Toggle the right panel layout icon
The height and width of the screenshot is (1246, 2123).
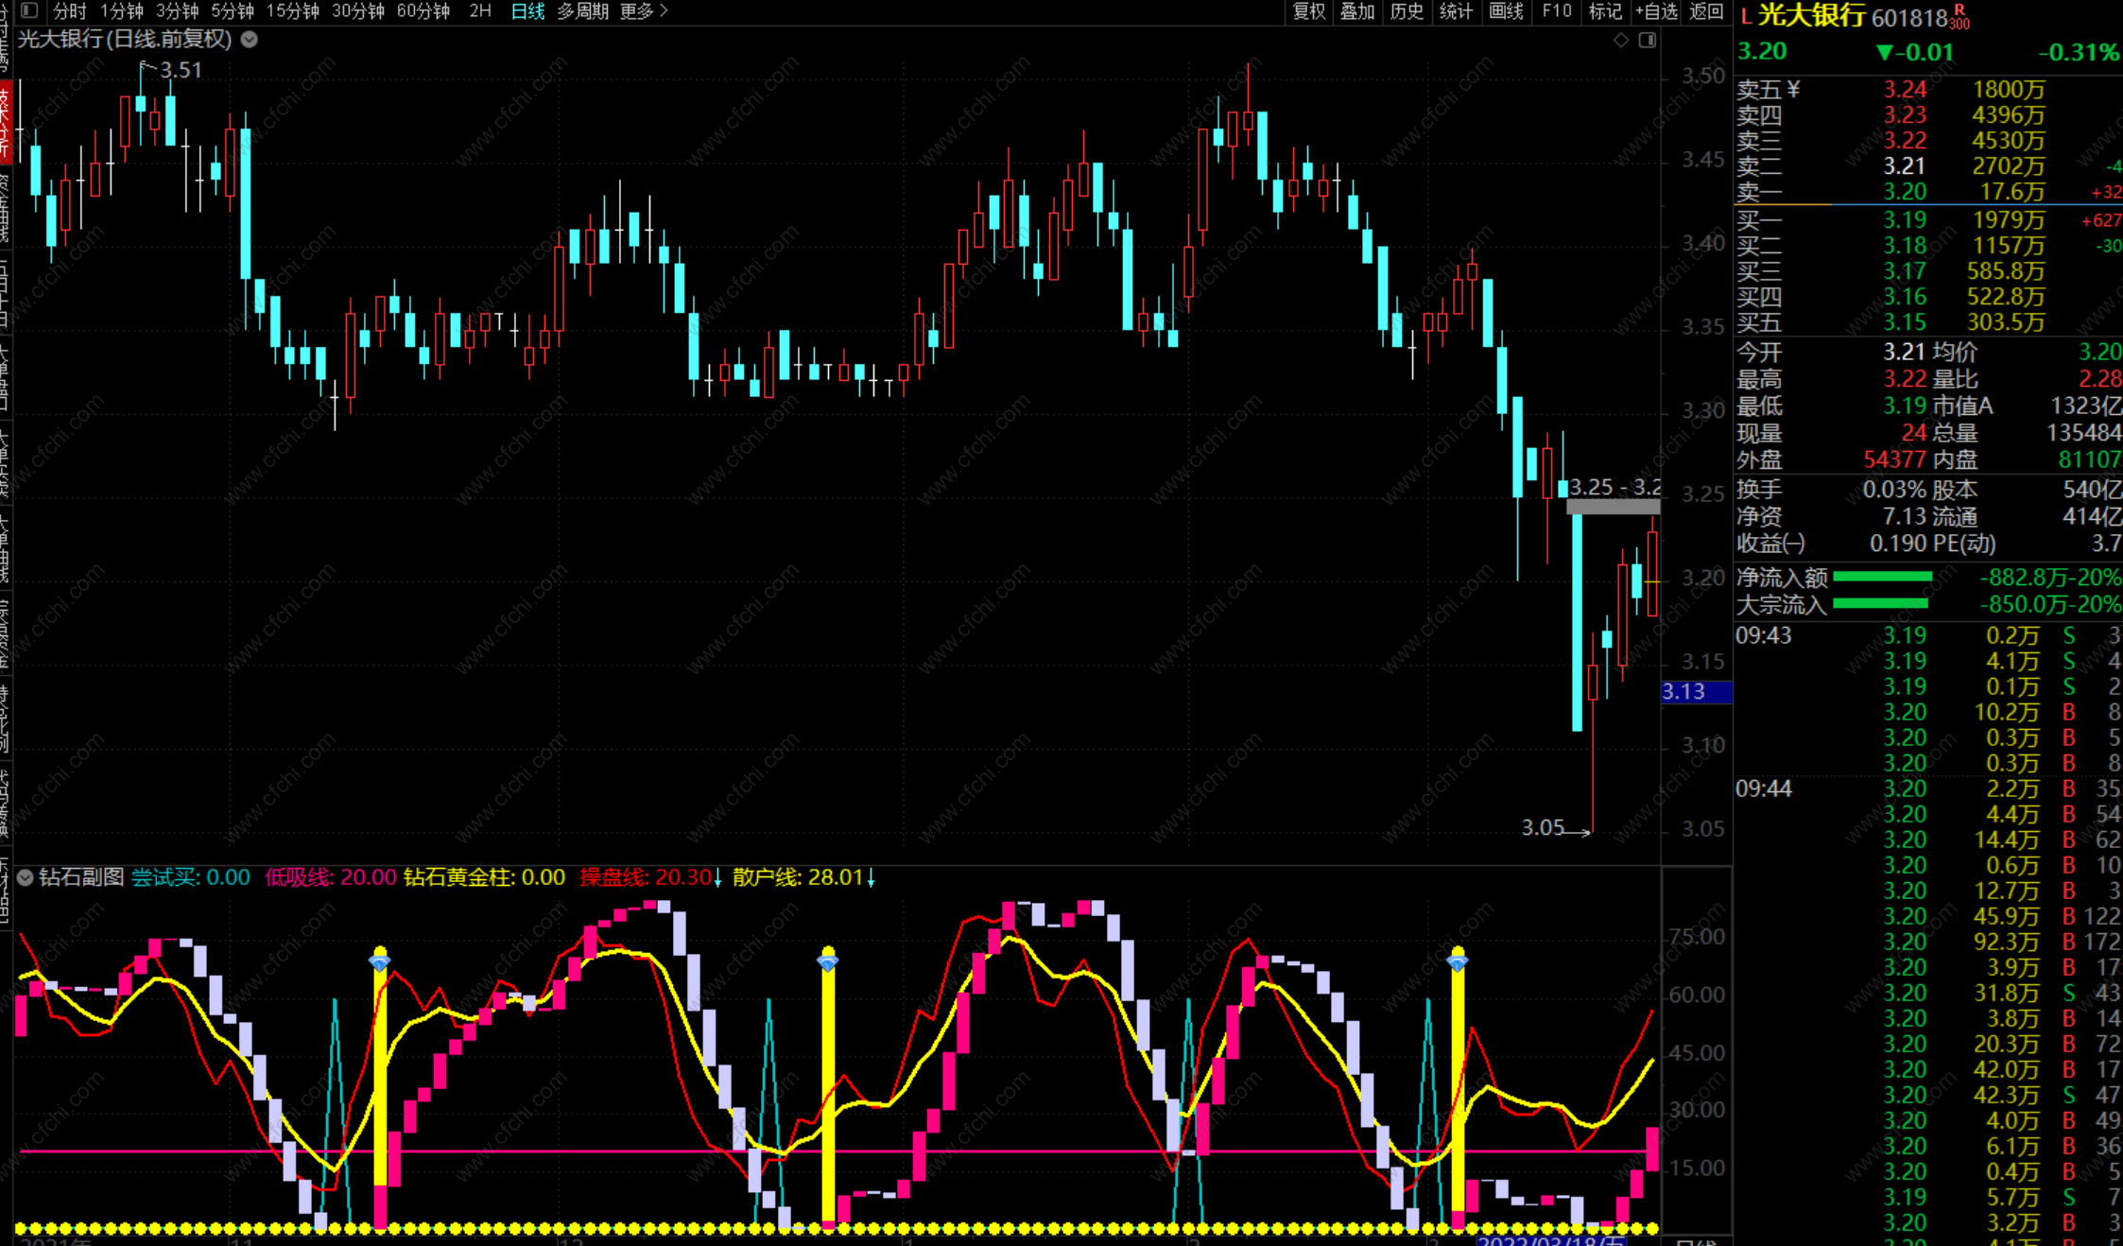[1648, 40]
